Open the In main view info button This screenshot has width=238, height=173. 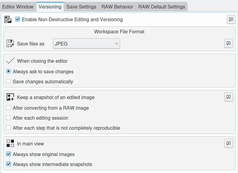[229, 143]
